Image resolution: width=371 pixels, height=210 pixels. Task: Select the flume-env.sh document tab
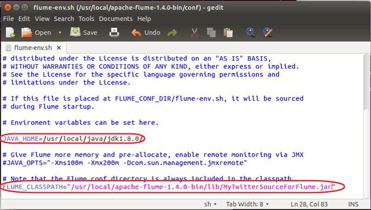34,48
